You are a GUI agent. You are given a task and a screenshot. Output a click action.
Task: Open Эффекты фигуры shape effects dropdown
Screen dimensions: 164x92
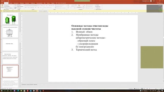90,8
